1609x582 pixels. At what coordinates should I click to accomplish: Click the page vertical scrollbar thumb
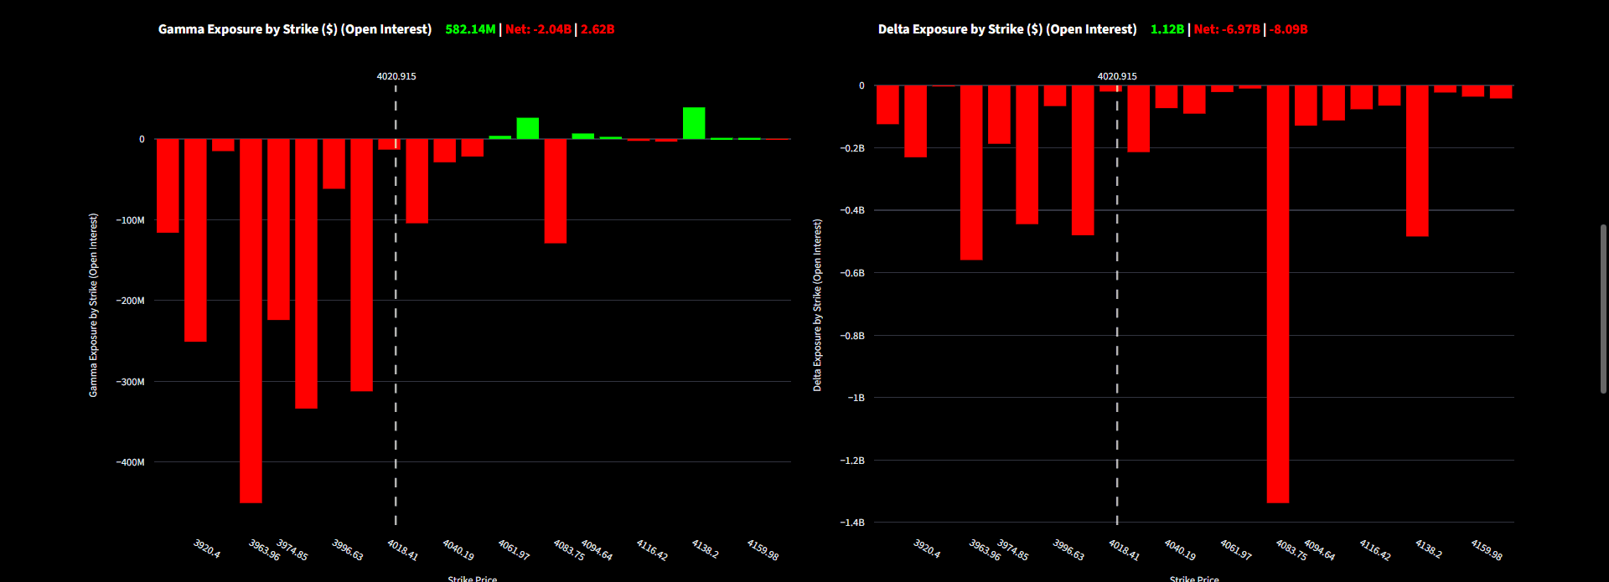pos(1603,308)
